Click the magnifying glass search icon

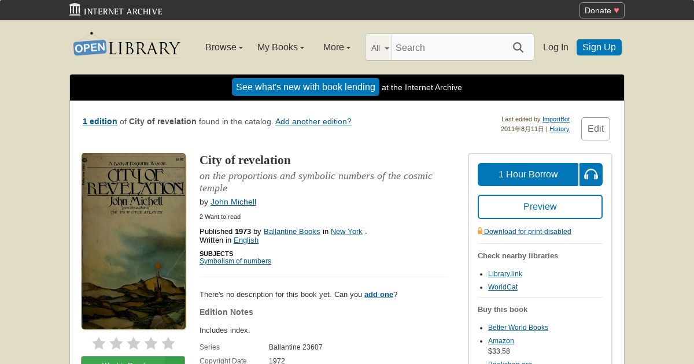518,47
